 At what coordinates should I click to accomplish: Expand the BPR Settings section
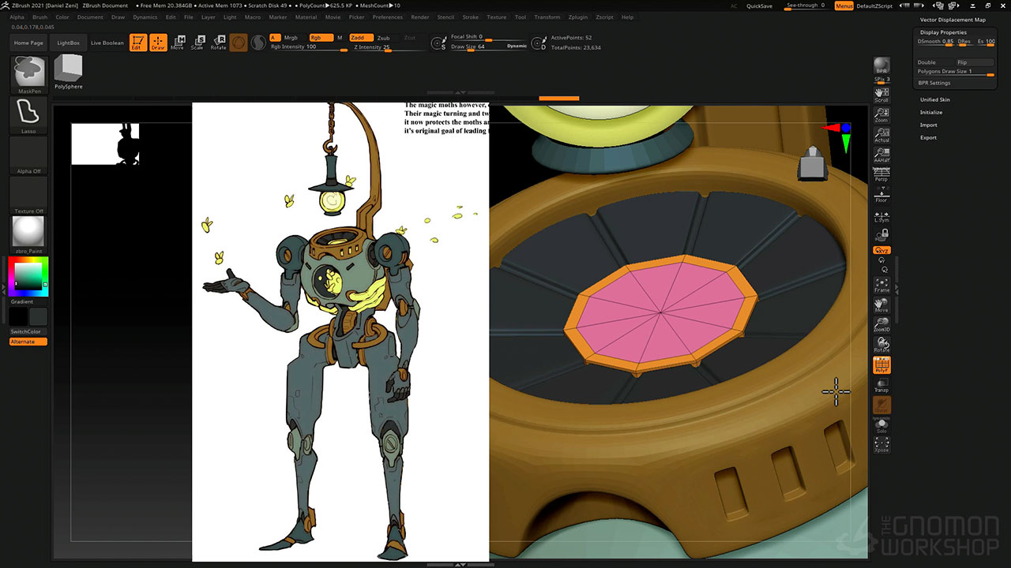point(934,83)
